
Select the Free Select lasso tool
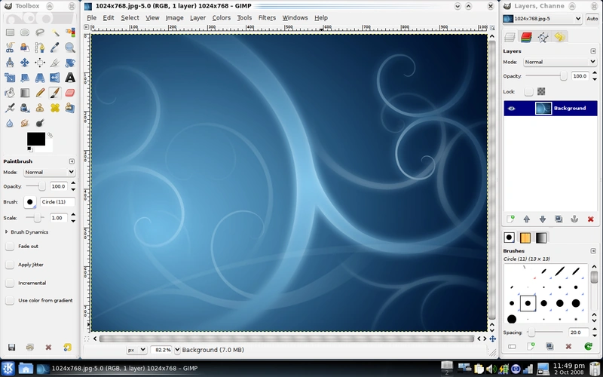click(x=40, y=32)
